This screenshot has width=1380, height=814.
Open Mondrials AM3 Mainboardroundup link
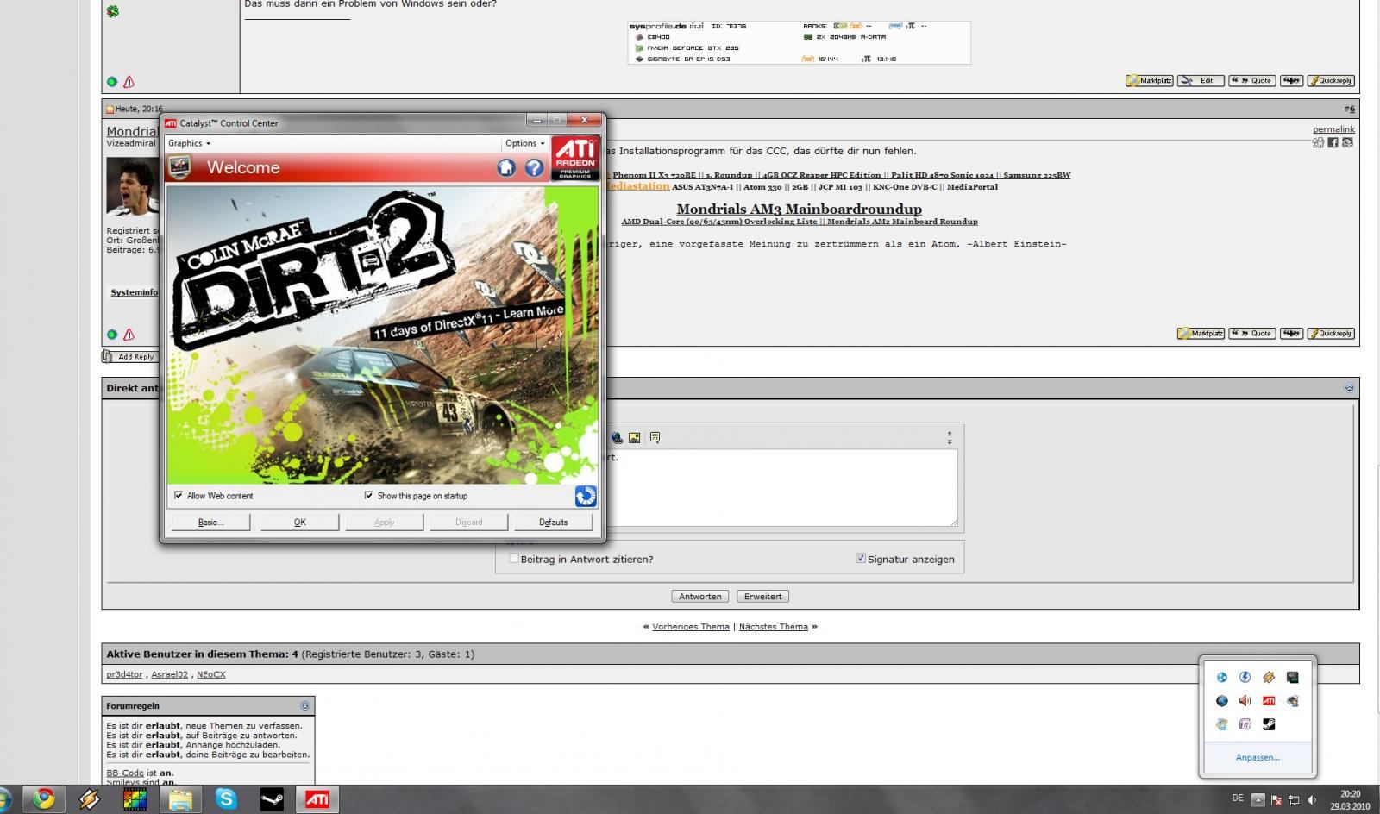coord(799,209)
